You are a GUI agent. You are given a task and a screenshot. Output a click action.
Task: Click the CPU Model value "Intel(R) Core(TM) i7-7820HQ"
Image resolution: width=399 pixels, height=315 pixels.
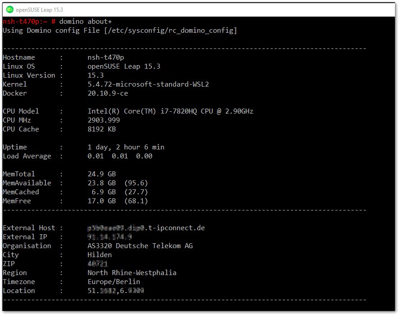click(x=142, y=111)
